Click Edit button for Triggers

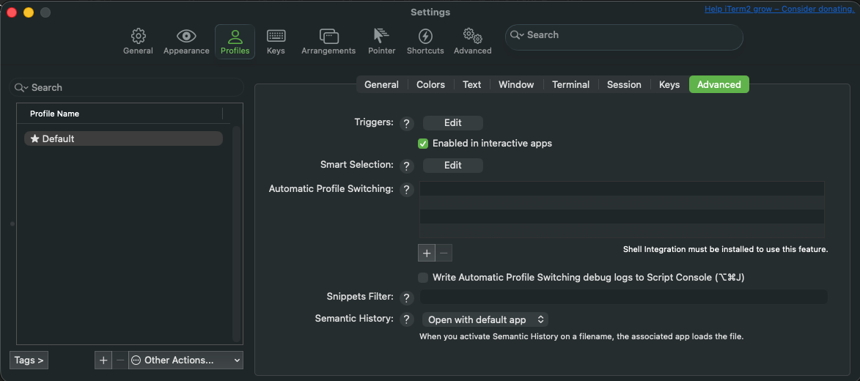(x=453, y=123)
